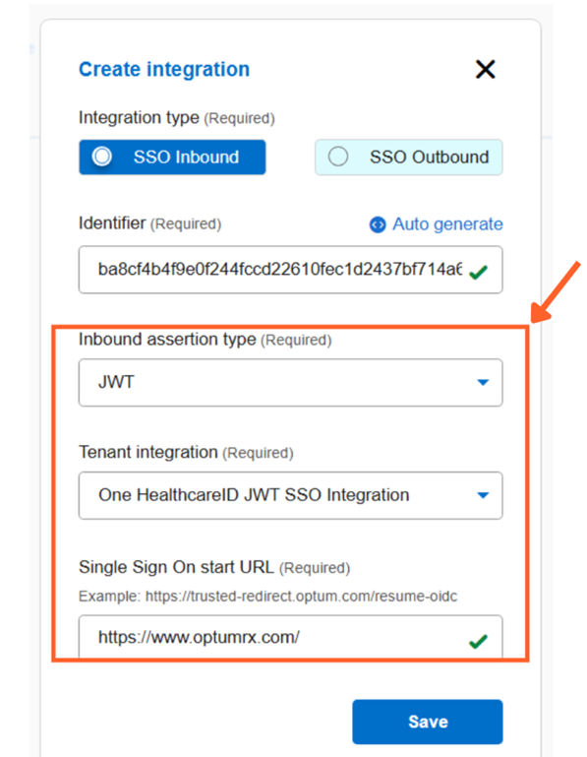Screen dimensions: 587x757
Task: Close the Create integration dialog
Action: [485, 69]
